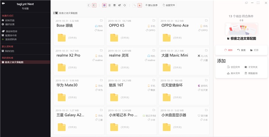Open 预设标签库 in the sidebar
269x137 pixels.
10,31
